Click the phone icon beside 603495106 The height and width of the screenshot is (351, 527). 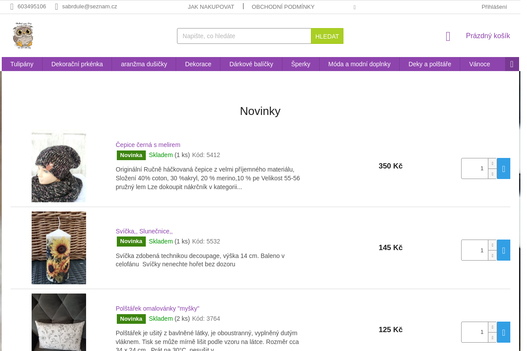coord(12,7)
